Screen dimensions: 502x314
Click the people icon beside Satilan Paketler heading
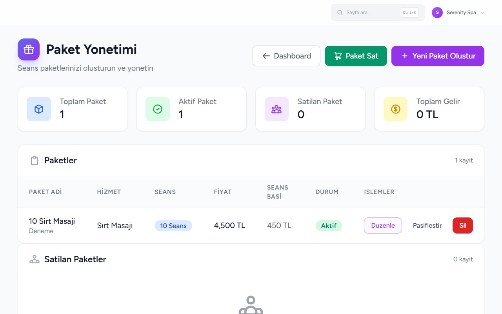tap(35, 259)
